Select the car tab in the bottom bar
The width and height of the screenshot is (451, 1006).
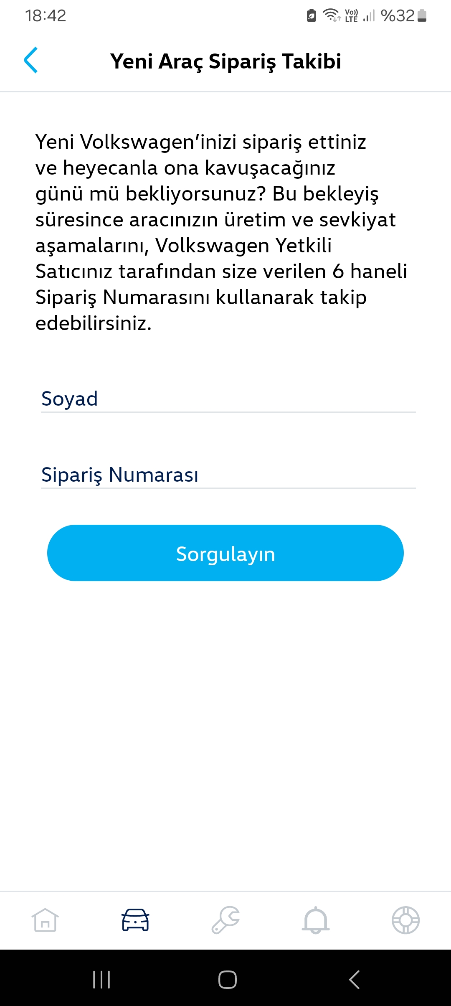(135, 920)
